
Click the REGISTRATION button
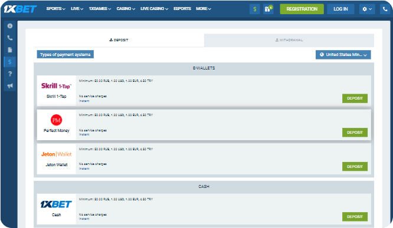point(302,9)
